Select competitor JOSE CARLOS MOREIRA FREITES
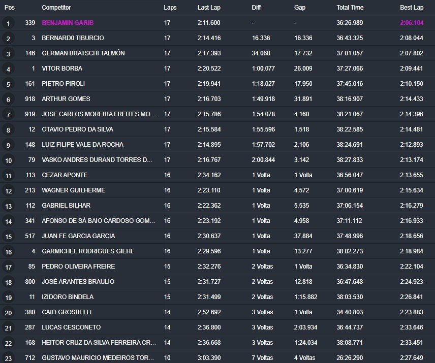This screenshot has width=435, height=363. (99, 114)
